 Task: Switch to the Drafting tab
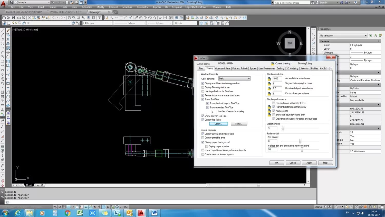(x=280, y=68)
